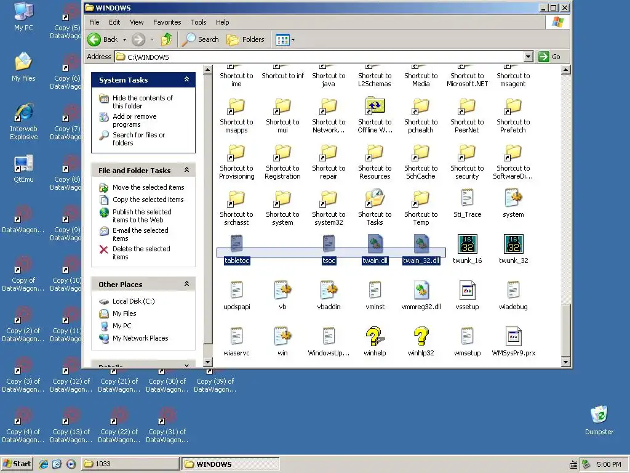Click E-mail the selected items link
The height and width of the screenshot is (473, 630).
coord(140,234)
